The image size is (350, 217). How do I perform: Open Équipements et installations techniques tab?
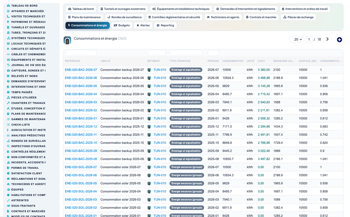(x=181, y=9)
